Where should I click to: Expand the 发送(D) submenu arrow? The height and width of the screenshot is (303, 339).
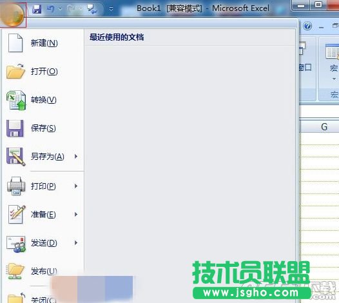tap(76, 242)
